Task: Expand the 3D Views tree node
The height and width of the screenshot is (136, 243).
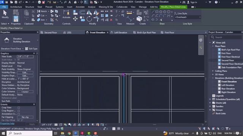Action: [x=213, y=74]
